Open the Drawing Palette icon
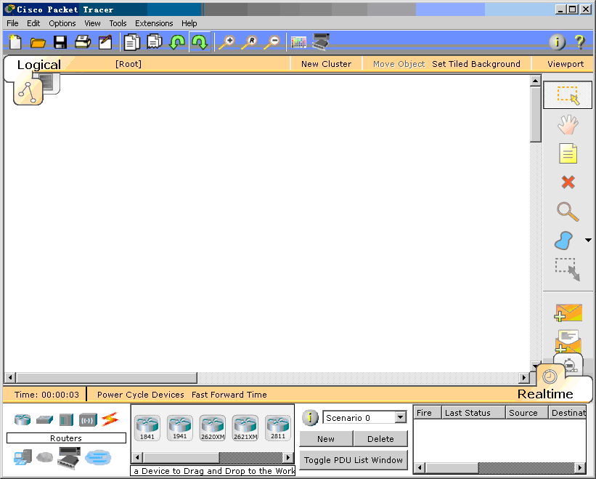 [x=298, y=42]
